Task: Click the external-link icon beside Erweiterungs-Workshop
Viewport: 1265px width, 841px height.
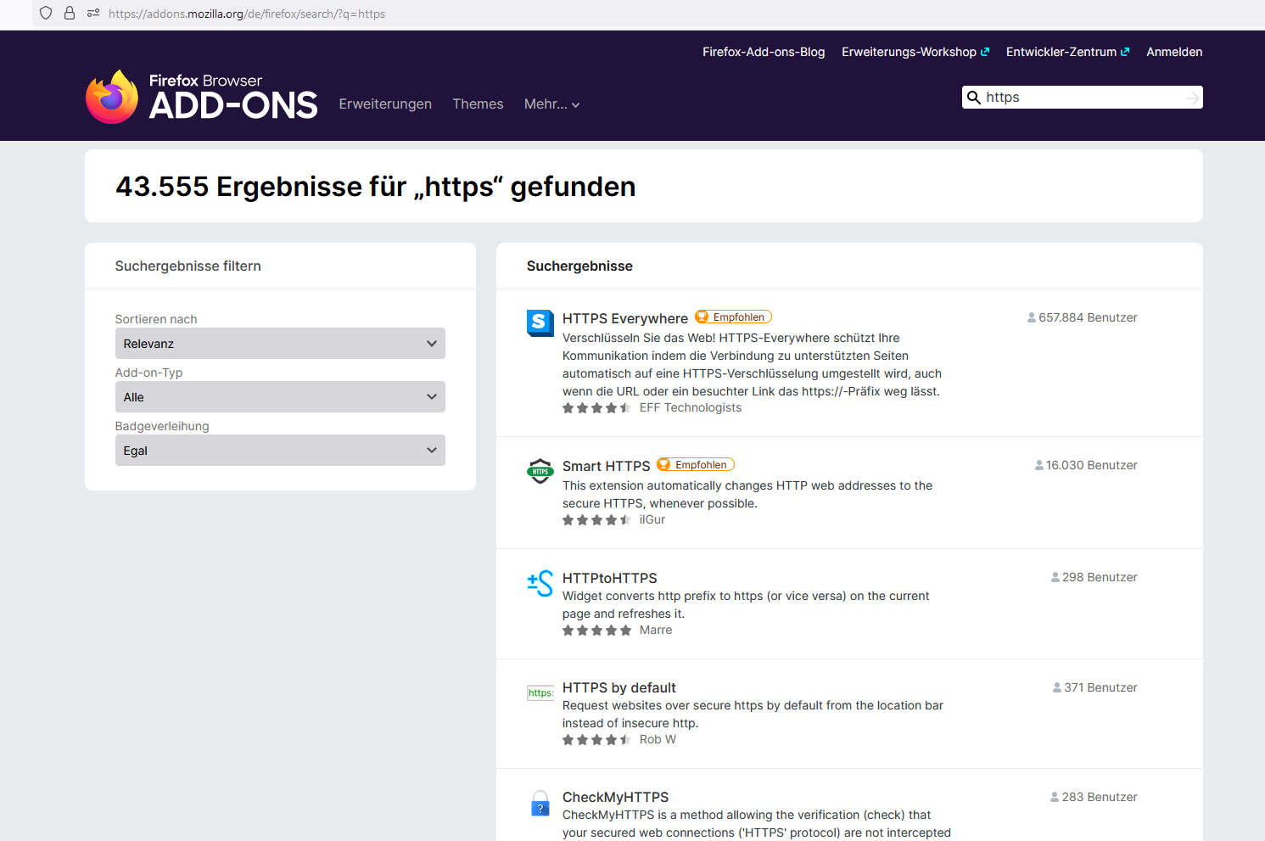Action: [x=986, y=51]
